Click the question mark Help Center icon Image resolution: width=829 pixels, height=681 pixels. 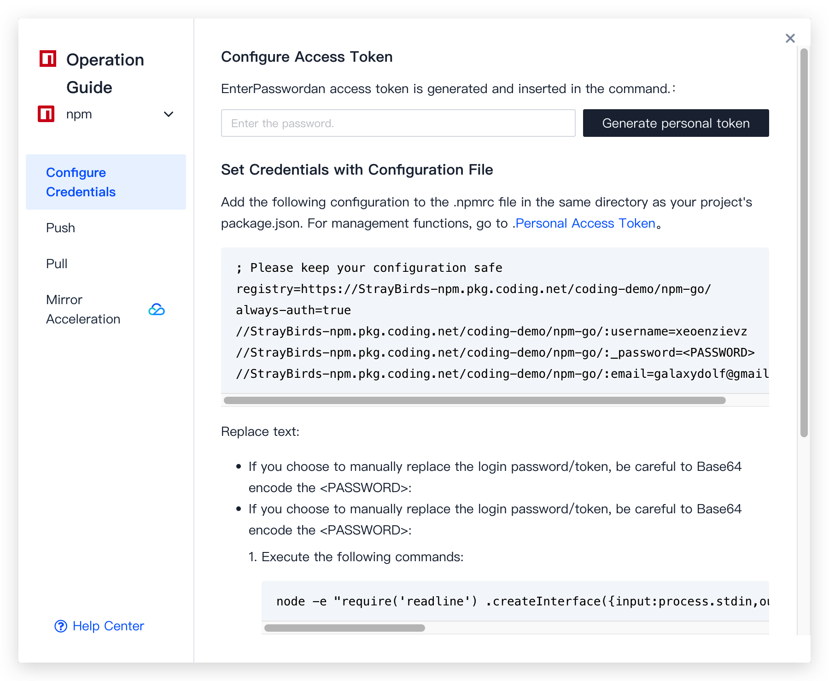(61, 626)
